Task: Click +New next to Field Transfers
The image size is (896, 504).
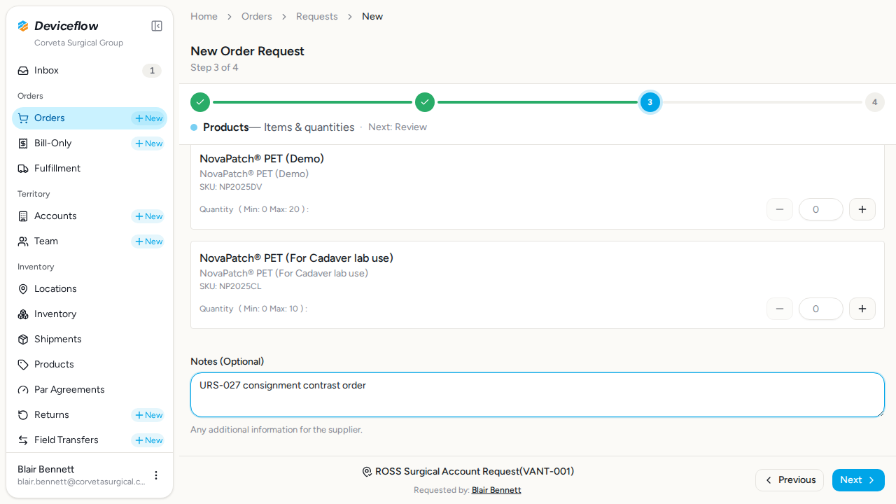Action: pos(148,440)
